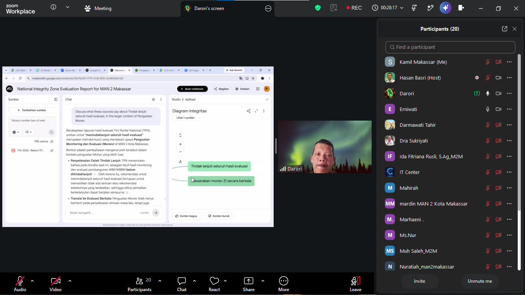Open Chat from the bottom toolbar
525x295 pixels.
[182, 284]
